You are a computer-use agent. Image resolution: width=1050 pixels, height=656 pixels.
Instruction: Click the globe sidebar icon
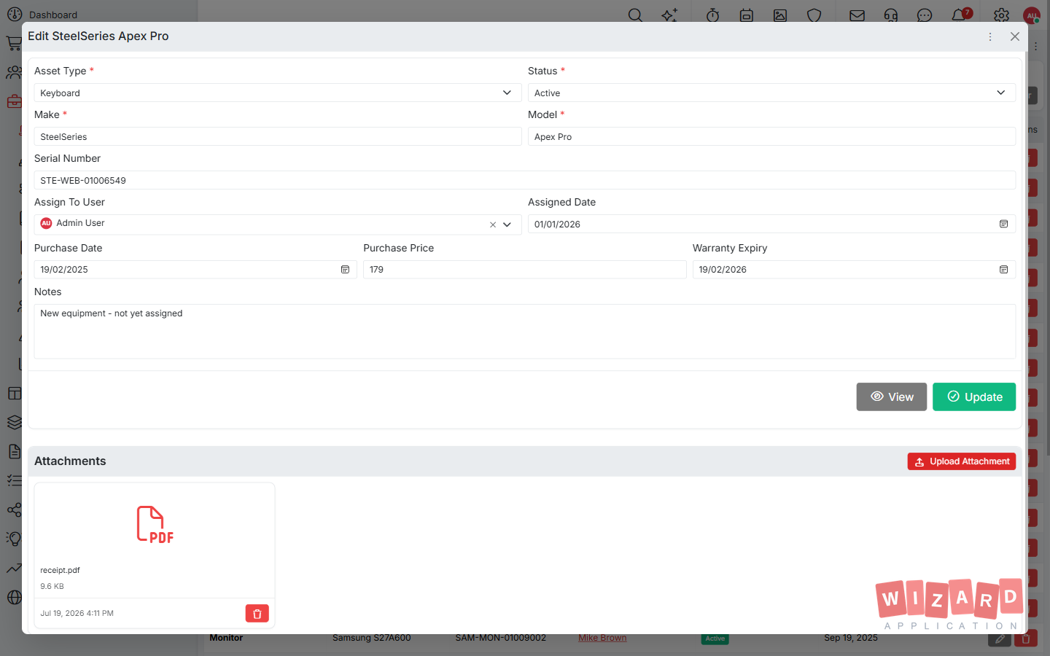14,597
